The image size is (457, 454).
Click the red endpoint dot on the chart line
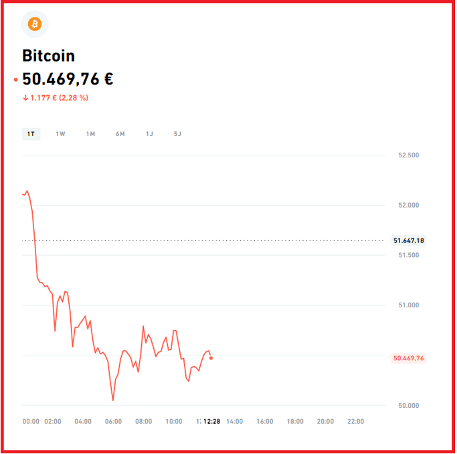click(211, 358)
